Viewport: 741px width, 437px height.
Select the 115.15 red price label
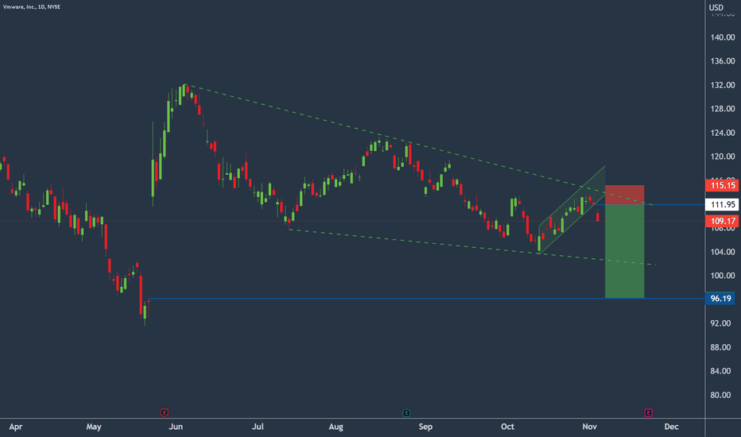[723, 185]
